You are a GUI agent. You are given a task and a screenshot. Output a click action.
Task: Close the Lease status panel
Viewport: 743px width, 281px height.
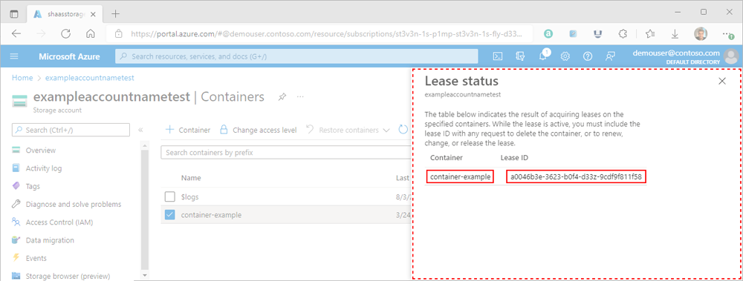(x=722, y=81)
